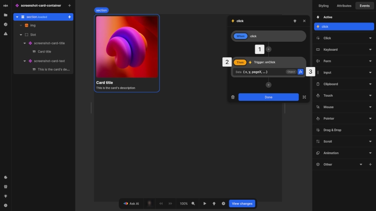Click the Then badge in workflow

point(240,62)
